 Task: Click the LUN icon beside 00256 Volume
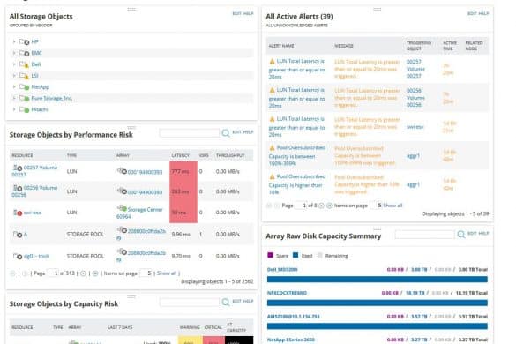(x=18, y=188)
